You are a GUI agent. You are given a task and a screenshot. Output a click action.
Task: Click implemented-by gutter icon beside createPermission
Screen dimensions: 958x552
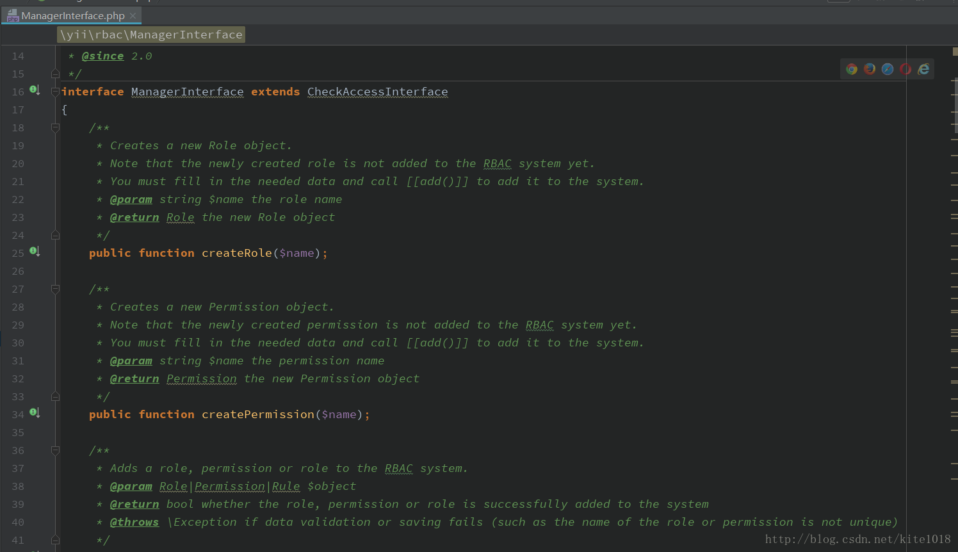[x=35, y=413]
